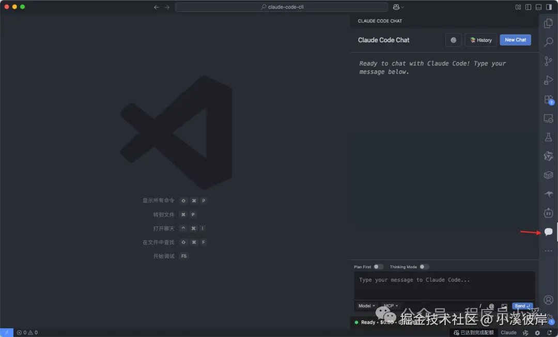Open the MCP dropdown
The image size is (558, 337).
coord(391,305)
